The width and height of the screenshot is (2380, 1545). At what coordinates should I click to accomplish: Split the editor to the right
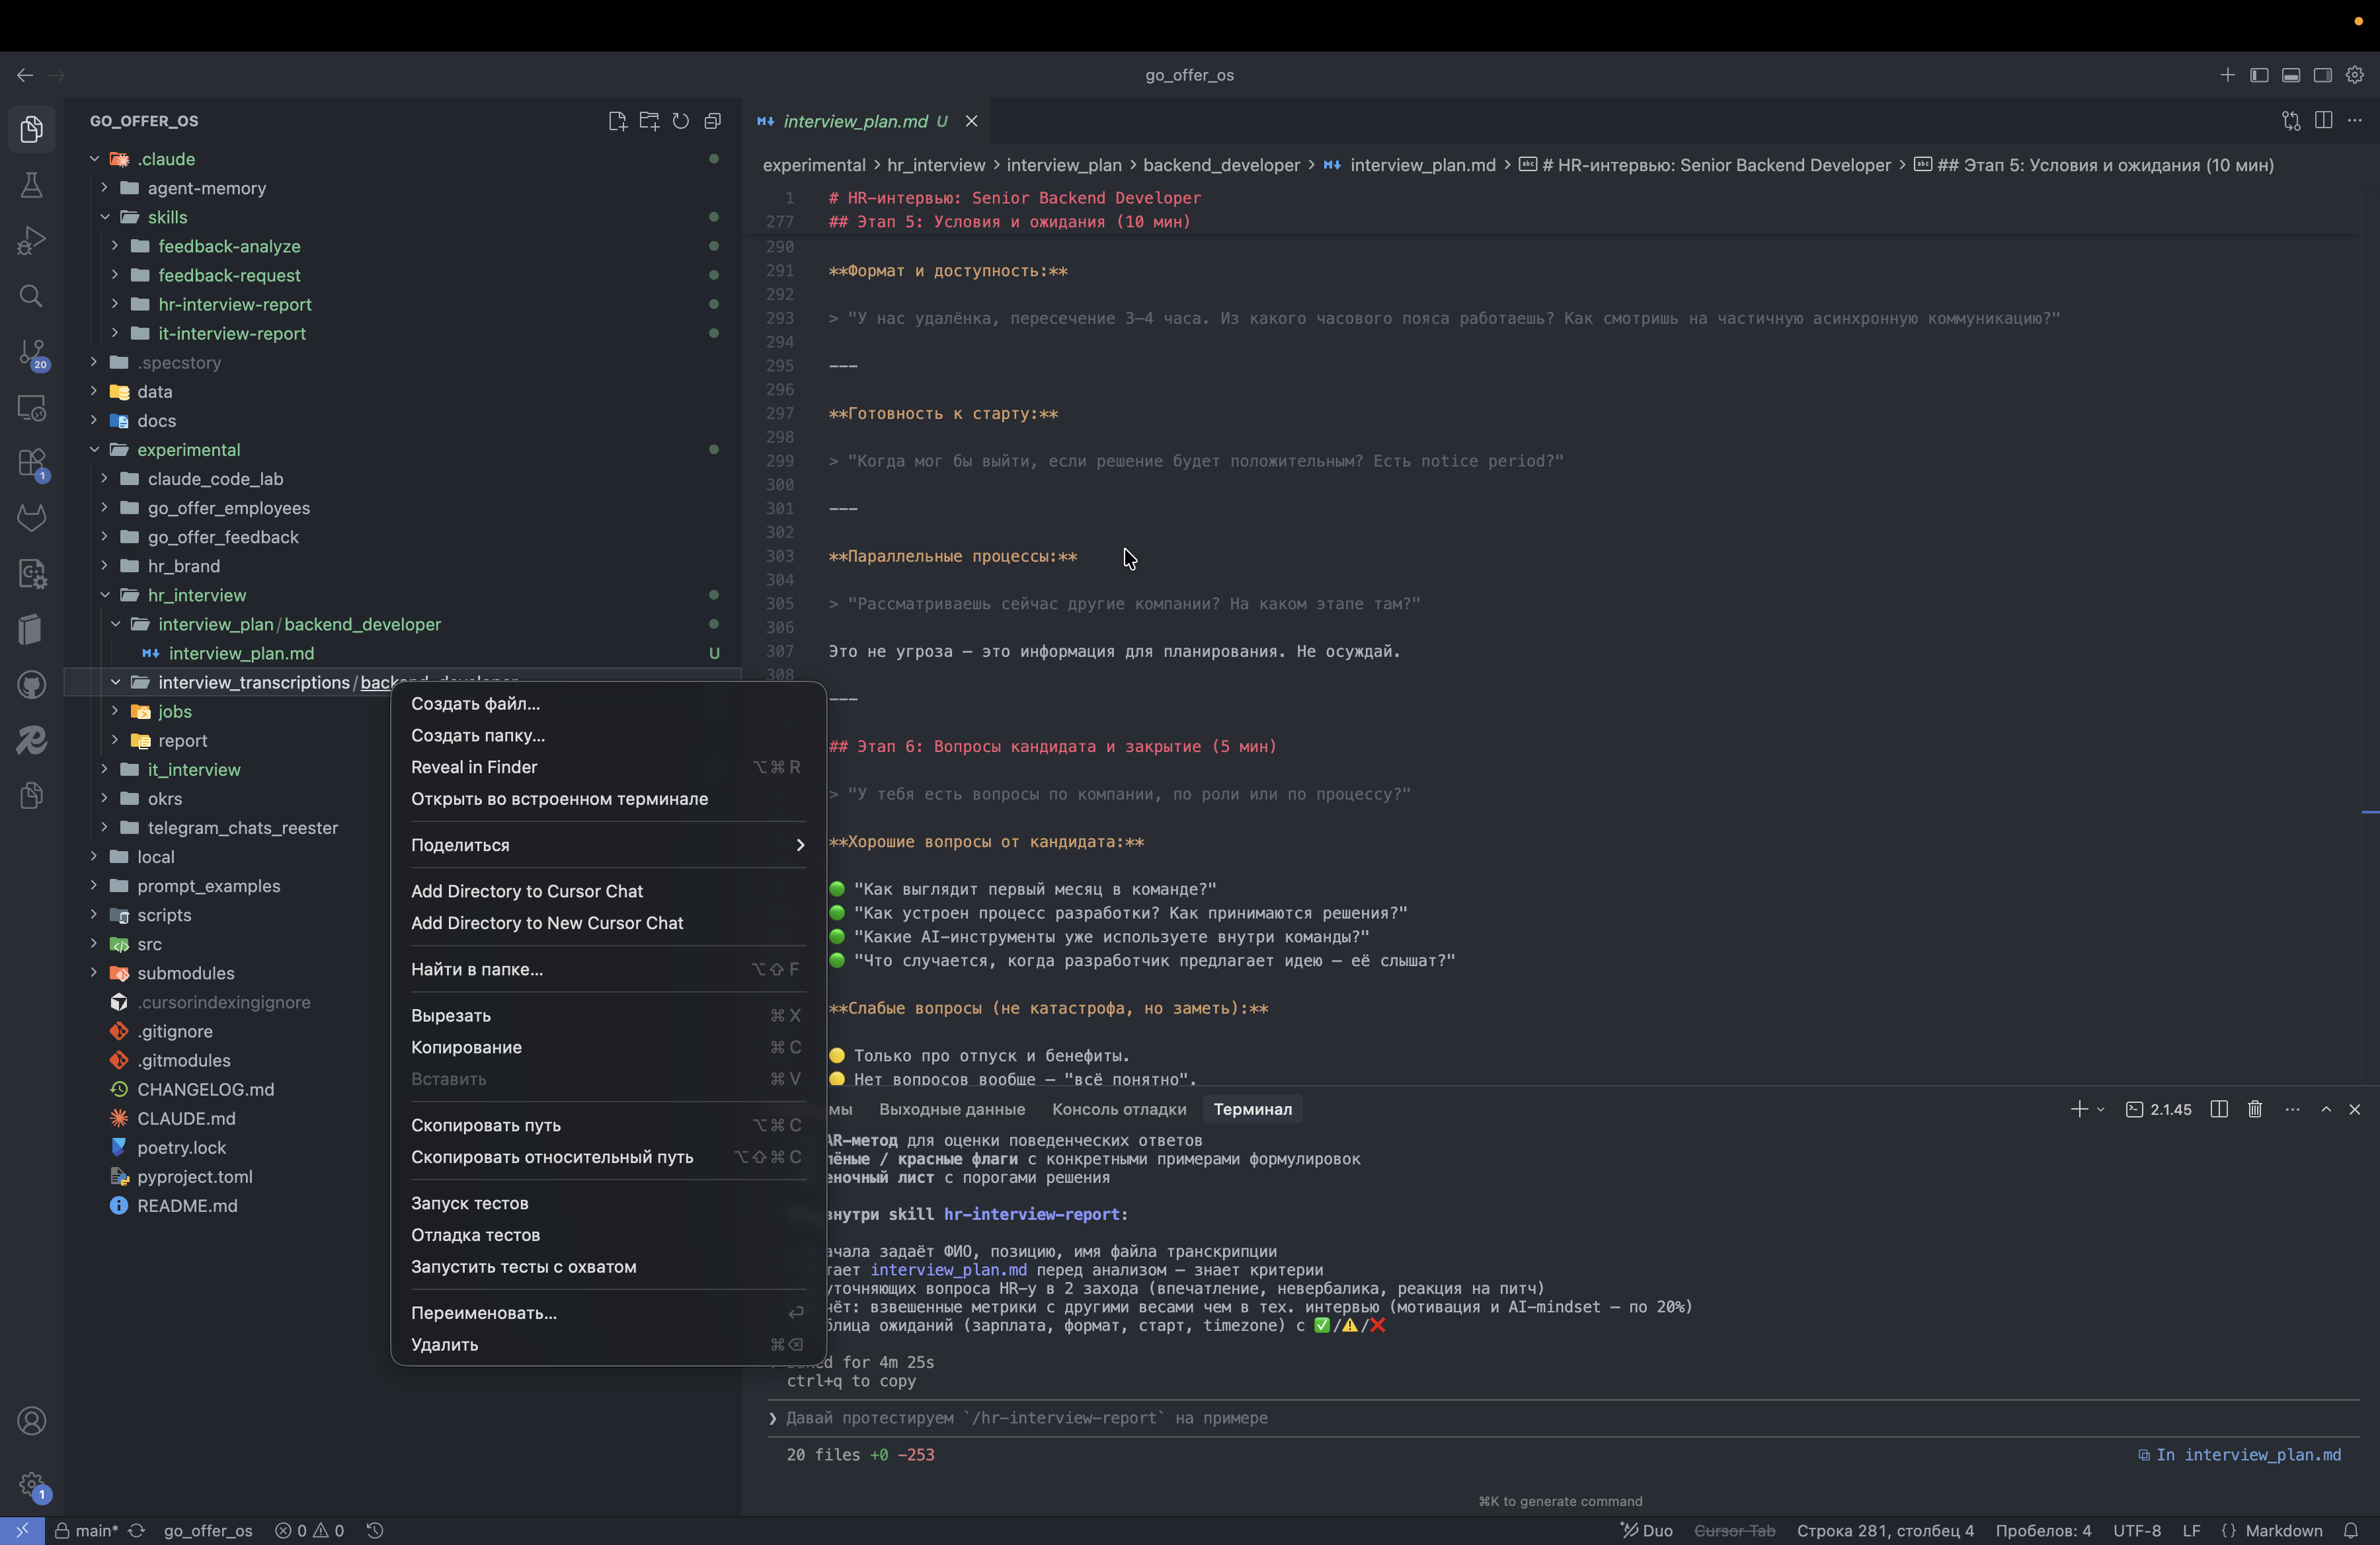(x=2323, y=121)
